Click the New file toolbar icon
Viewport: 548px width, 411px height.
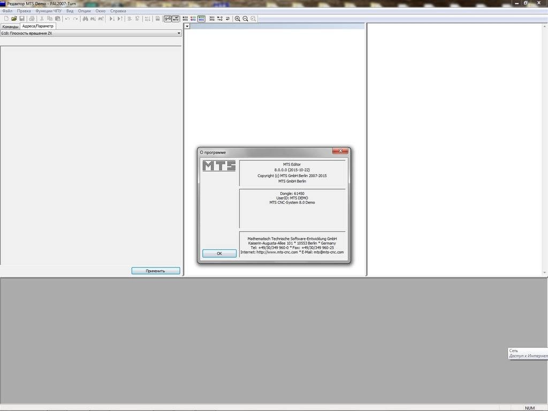[x=6, y=19]
